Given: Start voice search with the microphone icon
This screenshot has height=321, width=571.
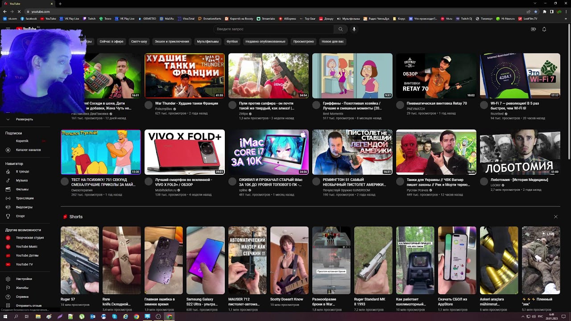Looking at the screenshot, I should coord(354,29).
